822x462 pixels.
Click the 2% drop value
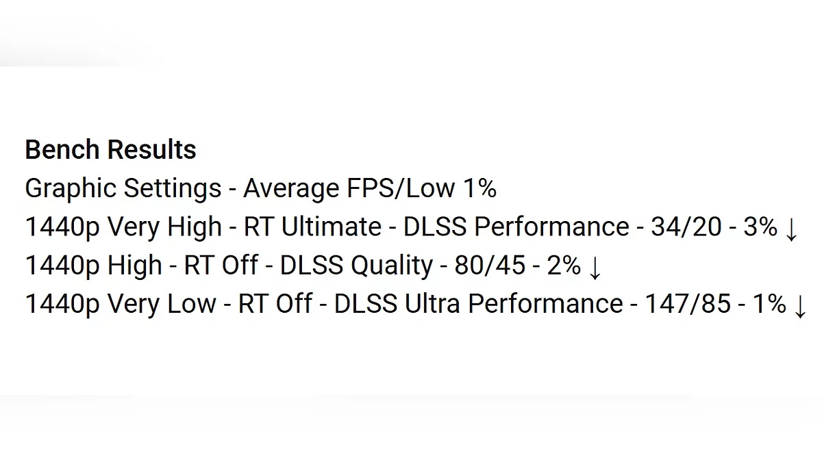[564, 266]
